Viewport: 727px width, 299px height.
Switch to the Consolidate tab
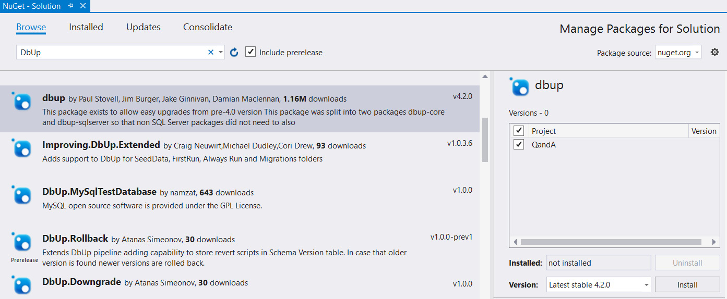[208, 27]
